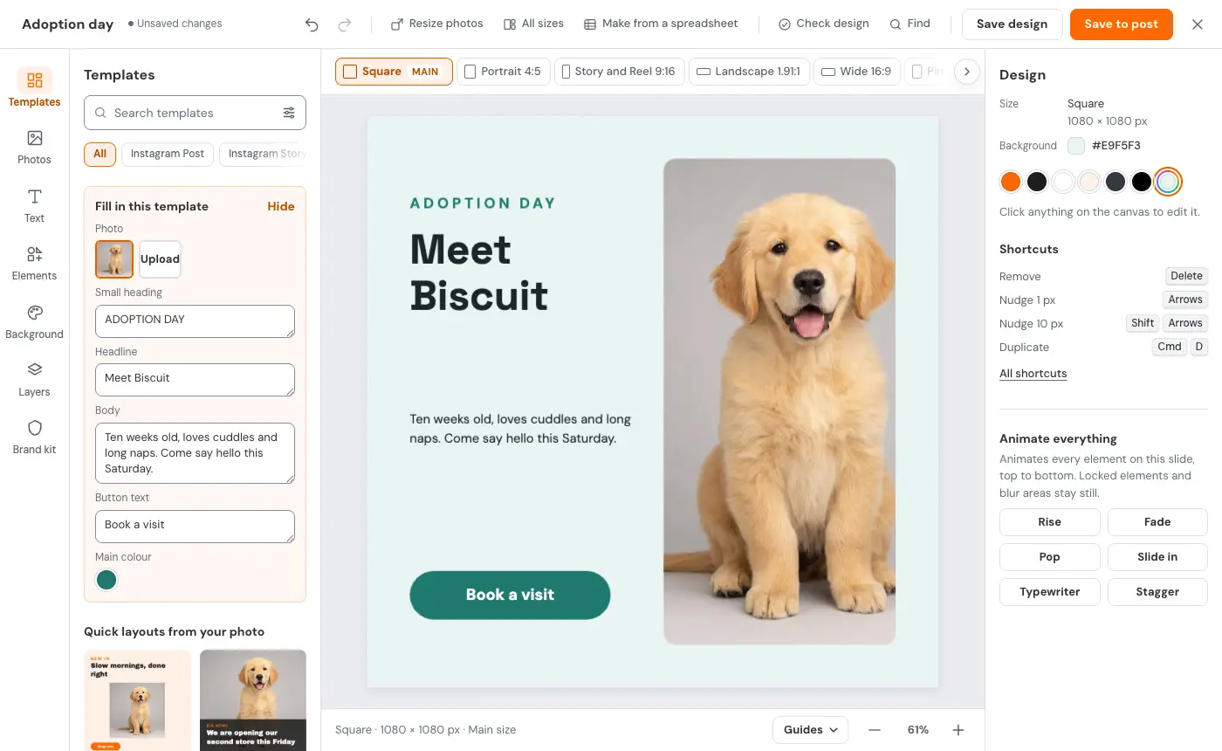Select the puppy photo thumbnail under Photo
This screenshot has height=751, width=1222.
pos(114,259)
